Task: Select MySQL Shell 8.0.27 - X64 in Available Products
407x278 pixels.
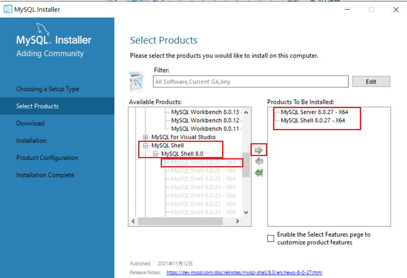Action: click(203, 162)
